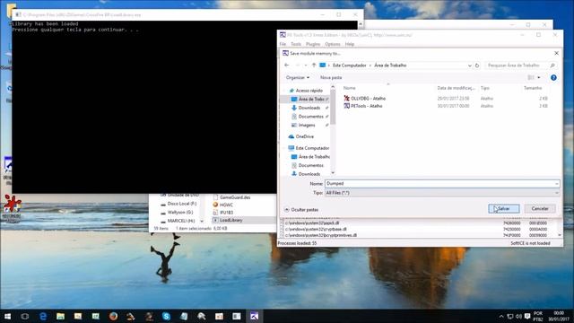This screenshot has height=323, width=574.
Task: Select OneDrive in navigation pane
Action: [305, 136]
